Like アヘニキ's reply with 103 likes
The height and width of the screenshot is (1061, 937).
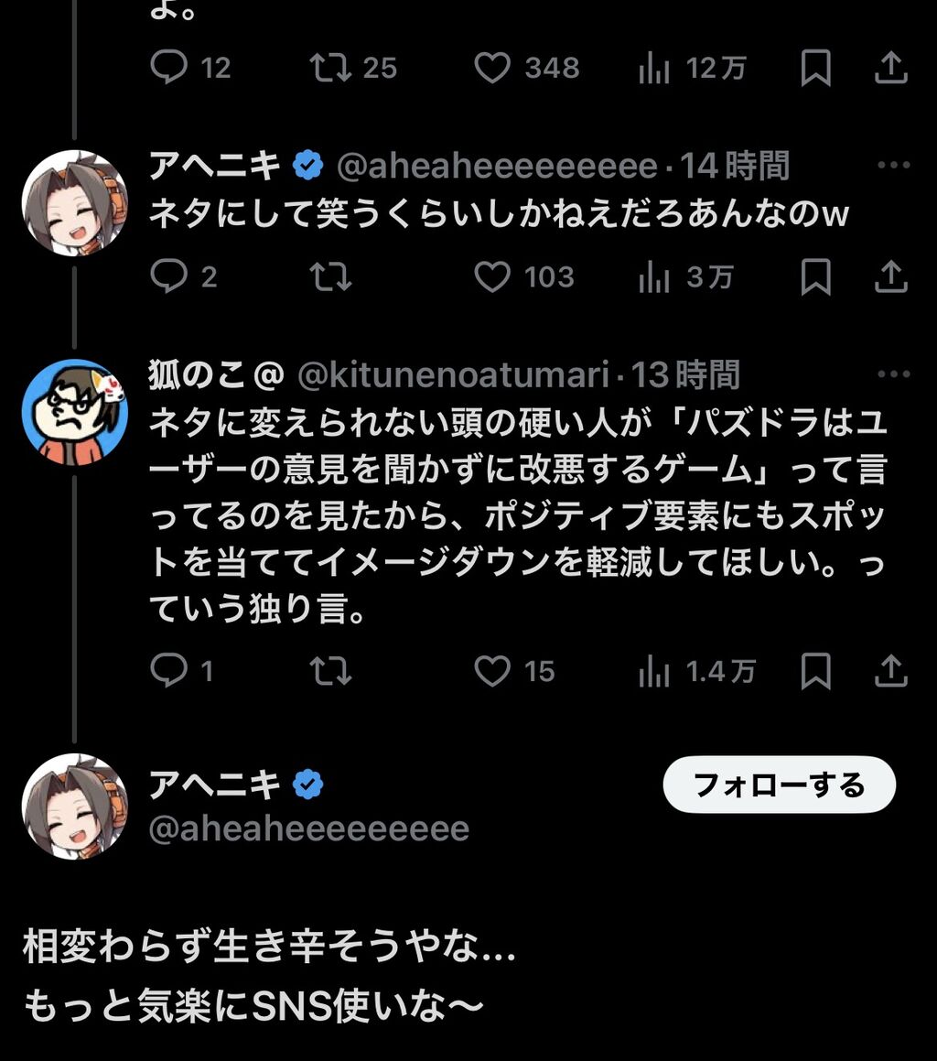point(492,276)
